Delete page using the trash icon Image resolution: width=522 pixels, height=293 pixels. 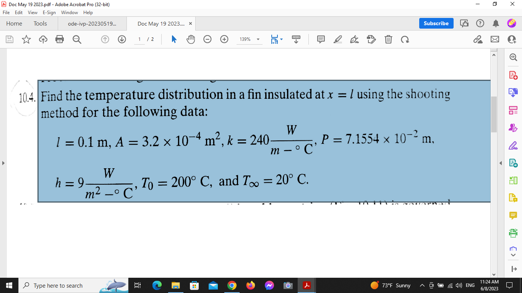pos(388,39)
